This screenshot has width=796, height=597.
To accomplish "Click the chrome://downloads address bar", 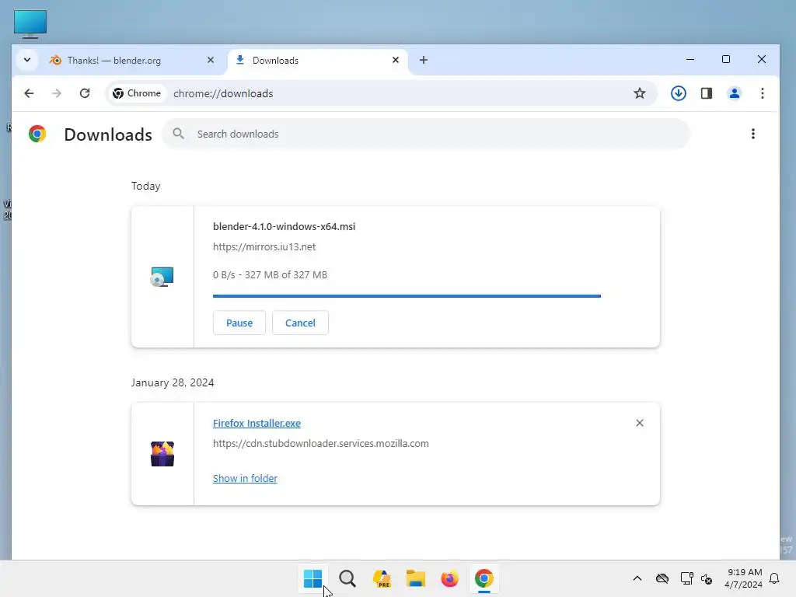I will (x=381, y=93).
